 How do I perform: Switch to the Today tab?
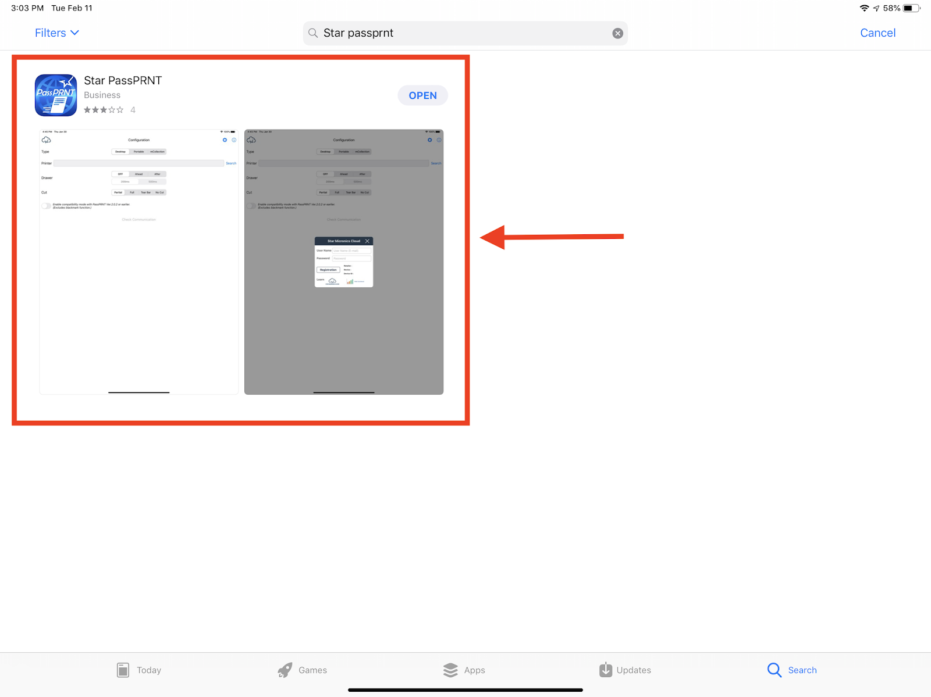pyautogui.click(x=139, y=670)
